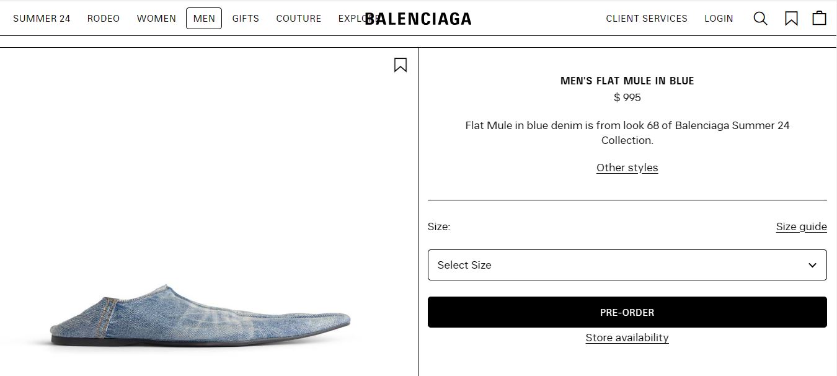Bookmark the Flat Mule product image

coord(401,65)
